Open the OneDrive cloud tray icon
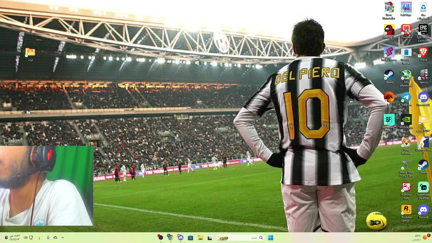Viewport: 432px width, 243px height. click(55, 238)
